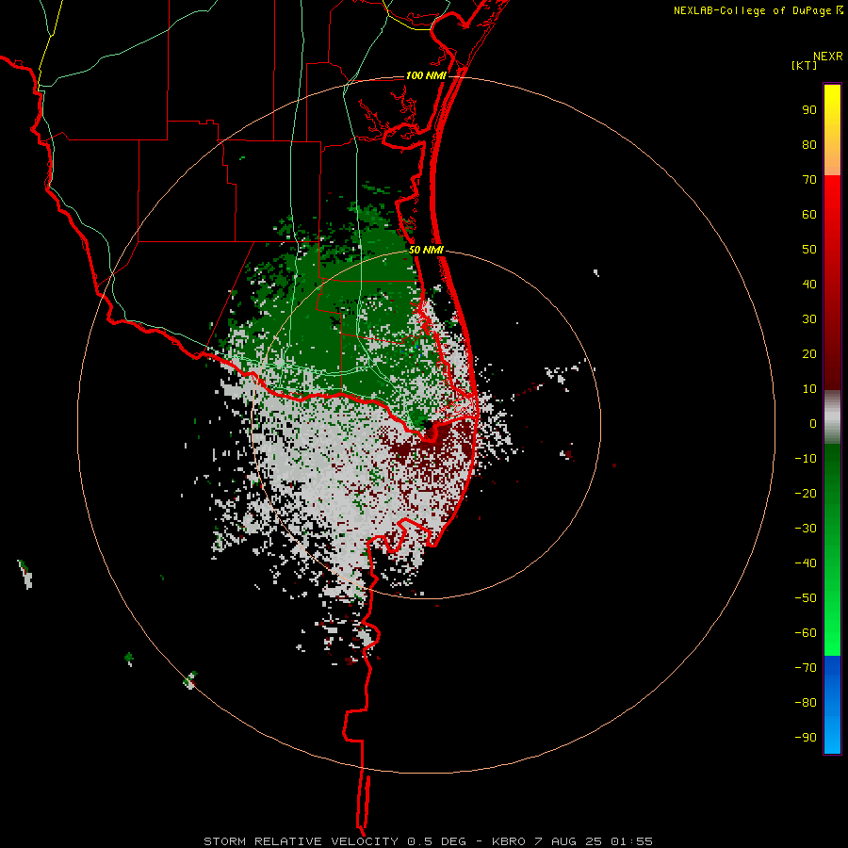
Task: Click the NEXLAB-College of DuPage label
Action: coord(758,10)
